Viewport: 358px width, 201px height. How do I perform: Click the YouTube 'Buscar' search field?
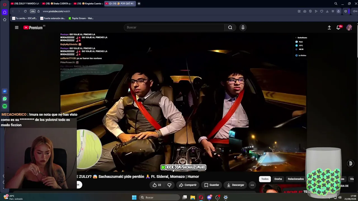point(174,27)
